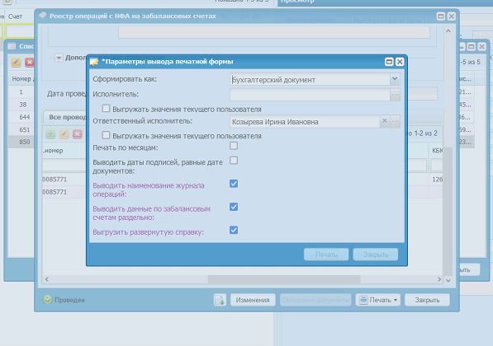Click the 'Сформировать как' combo box field

[310, 79]
